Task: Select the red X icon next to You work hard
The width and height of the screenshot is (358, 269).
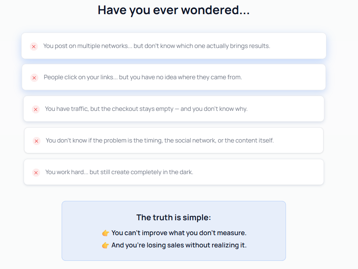Action: tap(36, 173)
